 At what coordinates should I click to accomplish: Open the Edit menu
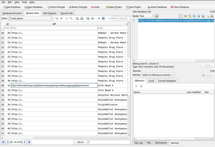10,2
